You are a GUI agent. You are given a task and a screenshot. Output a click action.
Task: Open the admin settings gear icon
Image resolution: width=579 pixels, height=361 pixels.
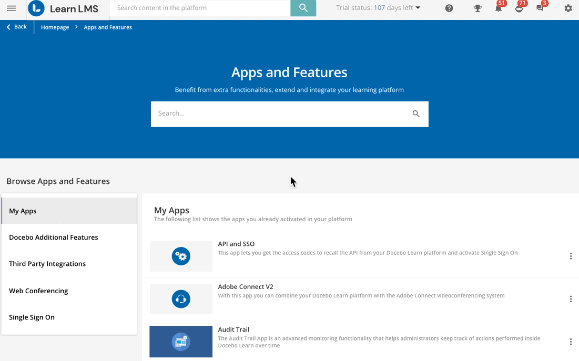[568, 8]
